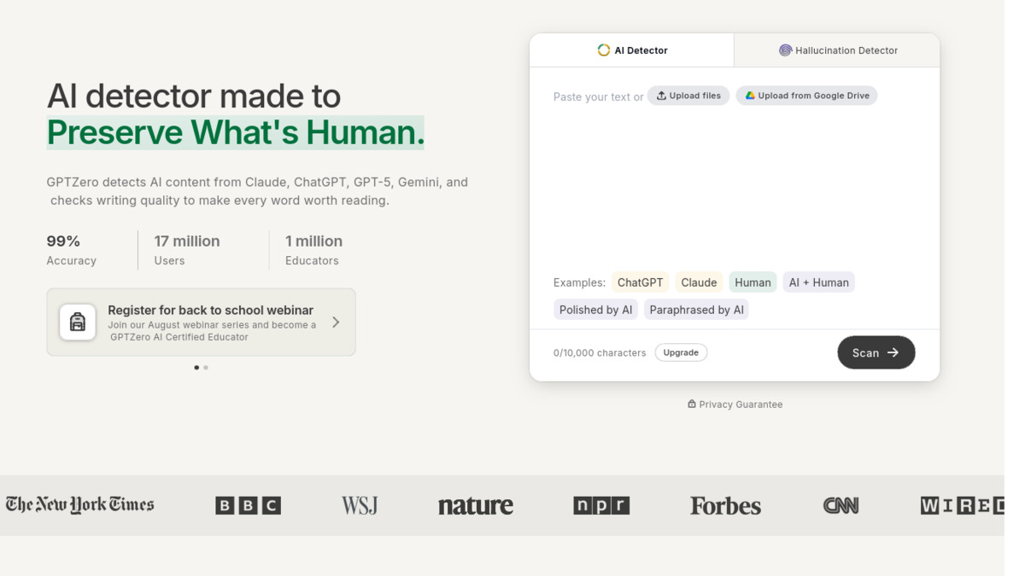Click the backpack icon in webinar card
The image size is (1025, 576).
[78, 322]
